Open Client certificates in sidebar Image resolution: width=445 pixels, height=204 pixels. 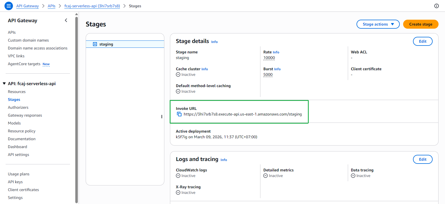tap(23, 190)
